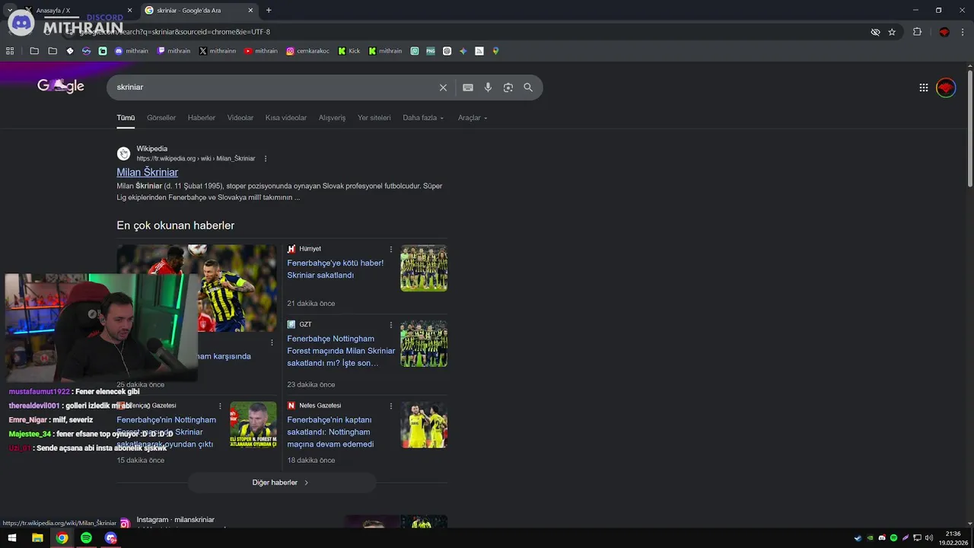The height and width of the screenshot is (548, 974).
Task: Open a new browser tab with plus button
Action: (269, 11)
